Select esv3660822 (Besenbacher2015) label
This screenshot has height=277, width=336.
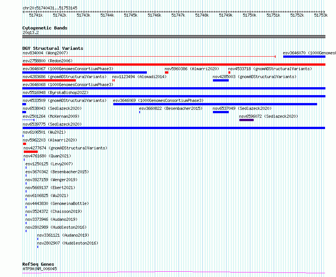click(171, 108)
